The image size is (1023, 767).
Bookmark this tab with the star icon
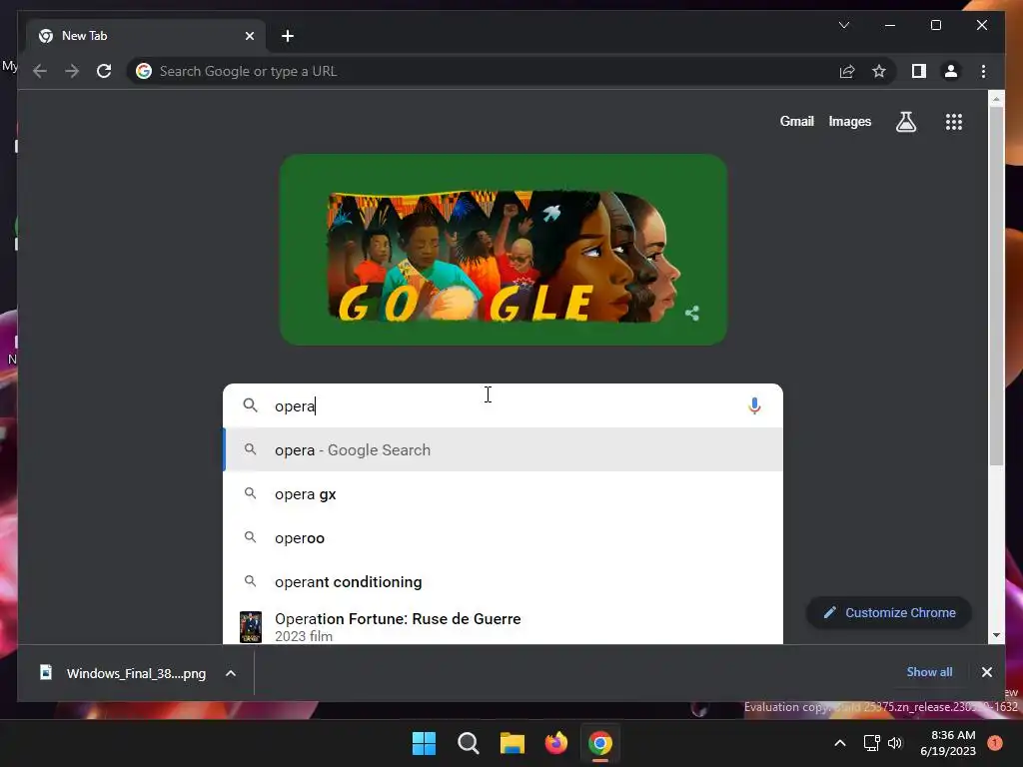click(x=879, y=71)
